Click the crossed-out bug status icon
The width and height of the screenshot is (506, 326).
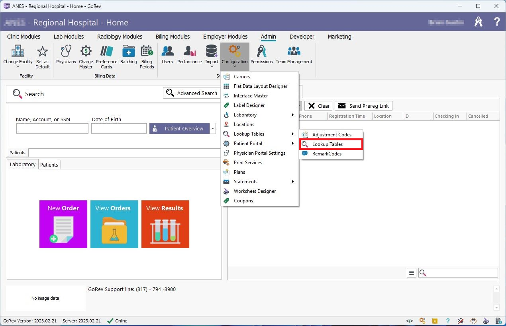coord(461,321)
